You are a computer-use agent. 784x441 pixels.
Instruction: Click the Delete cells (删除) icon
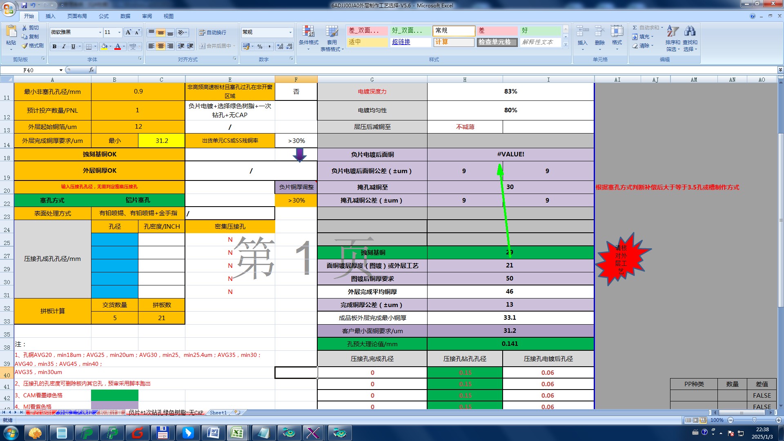click(600, 31)
